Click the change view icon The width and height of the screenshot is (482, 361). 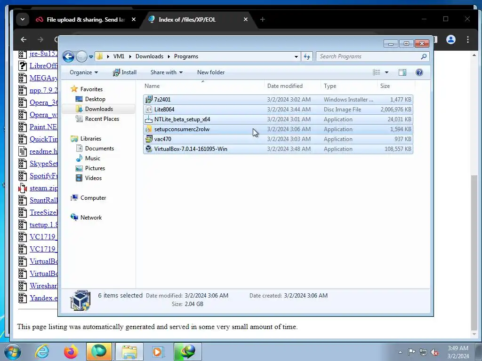pos(376,72)
